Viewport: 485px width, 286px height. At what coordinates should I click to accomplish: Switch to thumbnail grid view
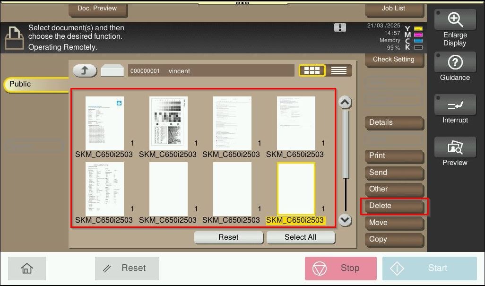click(312, 71)
